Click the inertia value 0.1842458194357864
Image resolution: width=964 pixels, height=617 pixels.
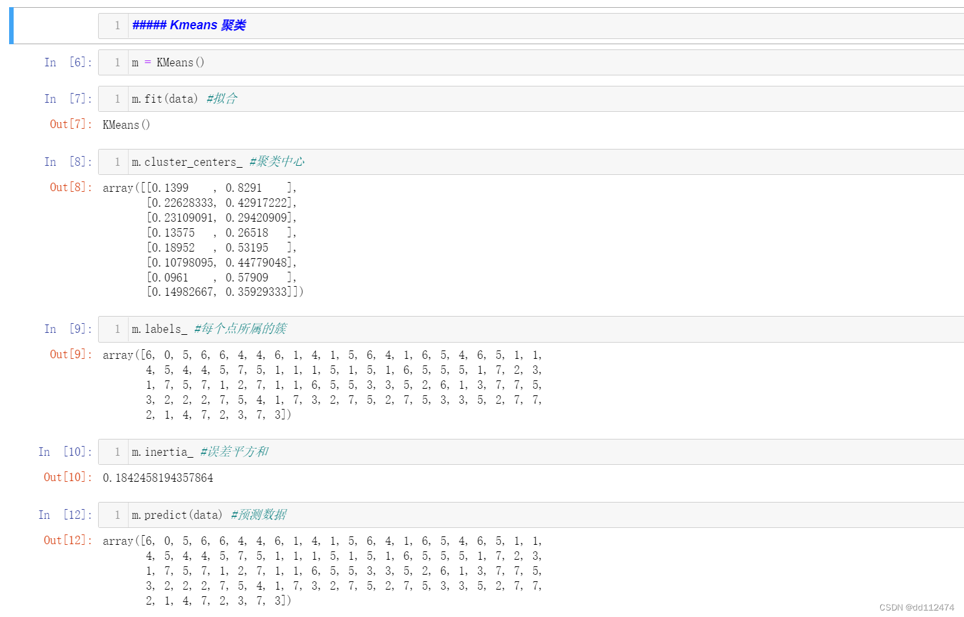tap(158, 478)
